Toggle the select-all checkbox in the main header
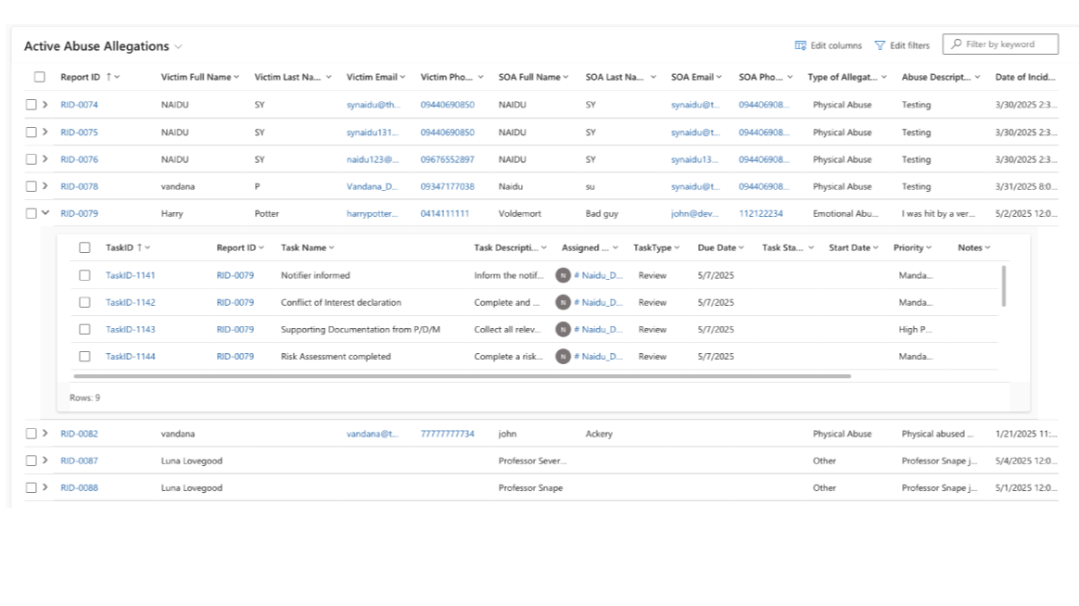Screen dimensions: 1079x606 point(40,77)
